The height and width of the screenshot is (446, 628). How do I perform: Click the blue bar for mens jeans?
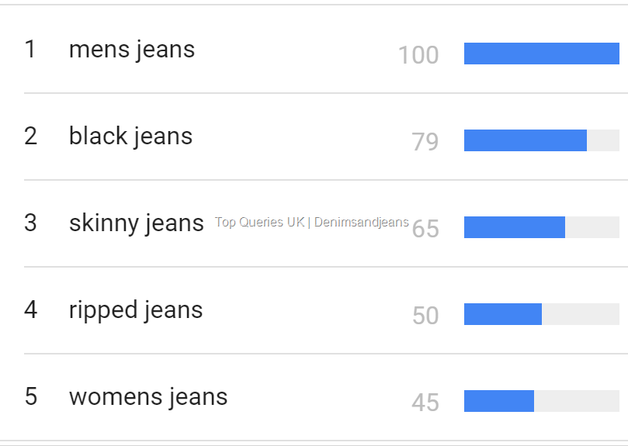click(541, 54)
